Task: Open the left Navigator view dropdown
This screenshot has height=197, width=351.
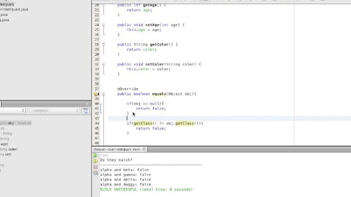Action: (13, 111)
